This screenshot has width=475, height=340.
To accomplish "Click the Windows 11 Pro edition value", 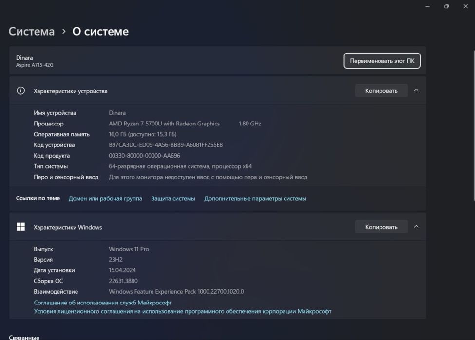I will pos(129,249).
